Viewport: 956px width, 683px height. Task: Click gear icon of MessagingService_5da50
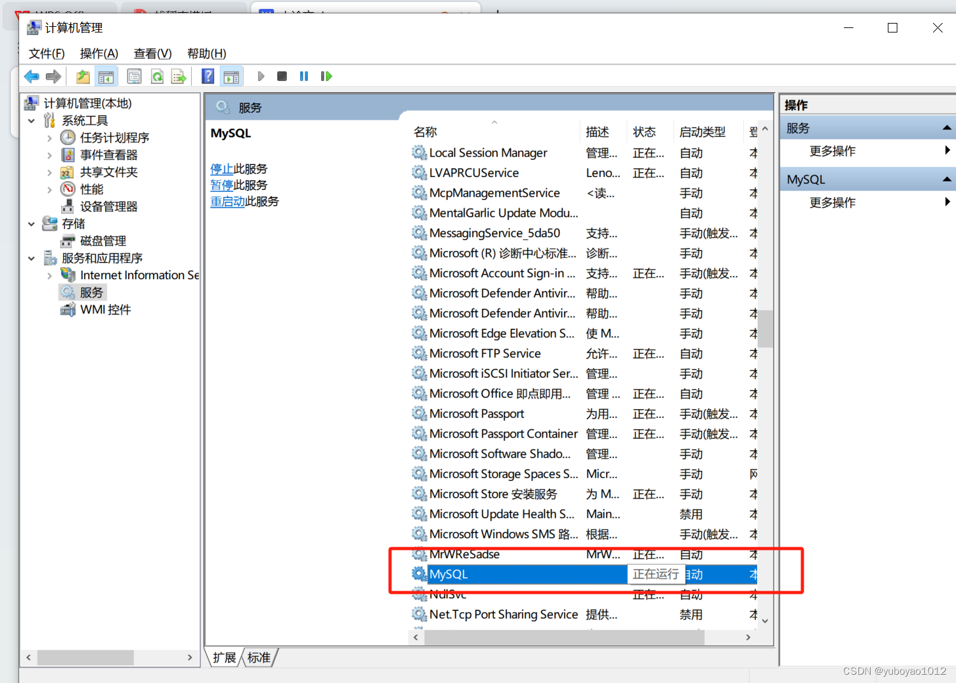pyautogui.click(x=419, y=233)
